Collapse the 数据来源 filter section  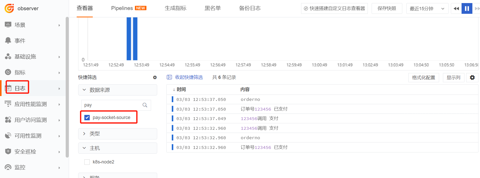point(118,90)
